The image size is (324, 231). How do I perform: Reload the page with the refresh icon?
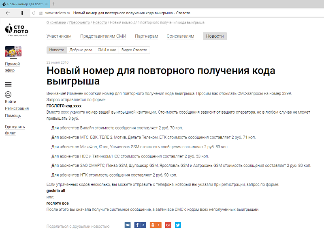[x=34, y=13]
